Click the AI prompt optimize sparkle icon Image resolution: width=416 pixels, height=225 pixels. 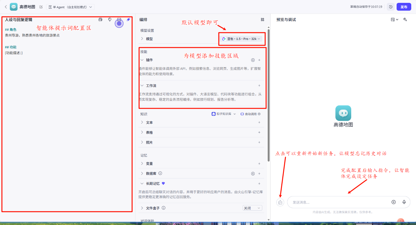click(x=128, y=20)
